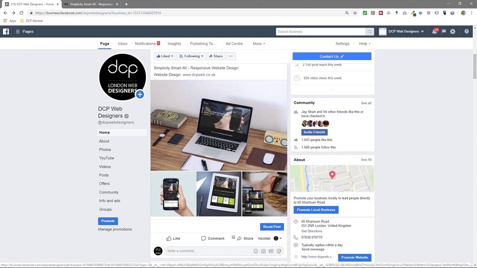
Task: Select Info and ads in sidebar
Action: pyautogui.click(x=110, y=201)
